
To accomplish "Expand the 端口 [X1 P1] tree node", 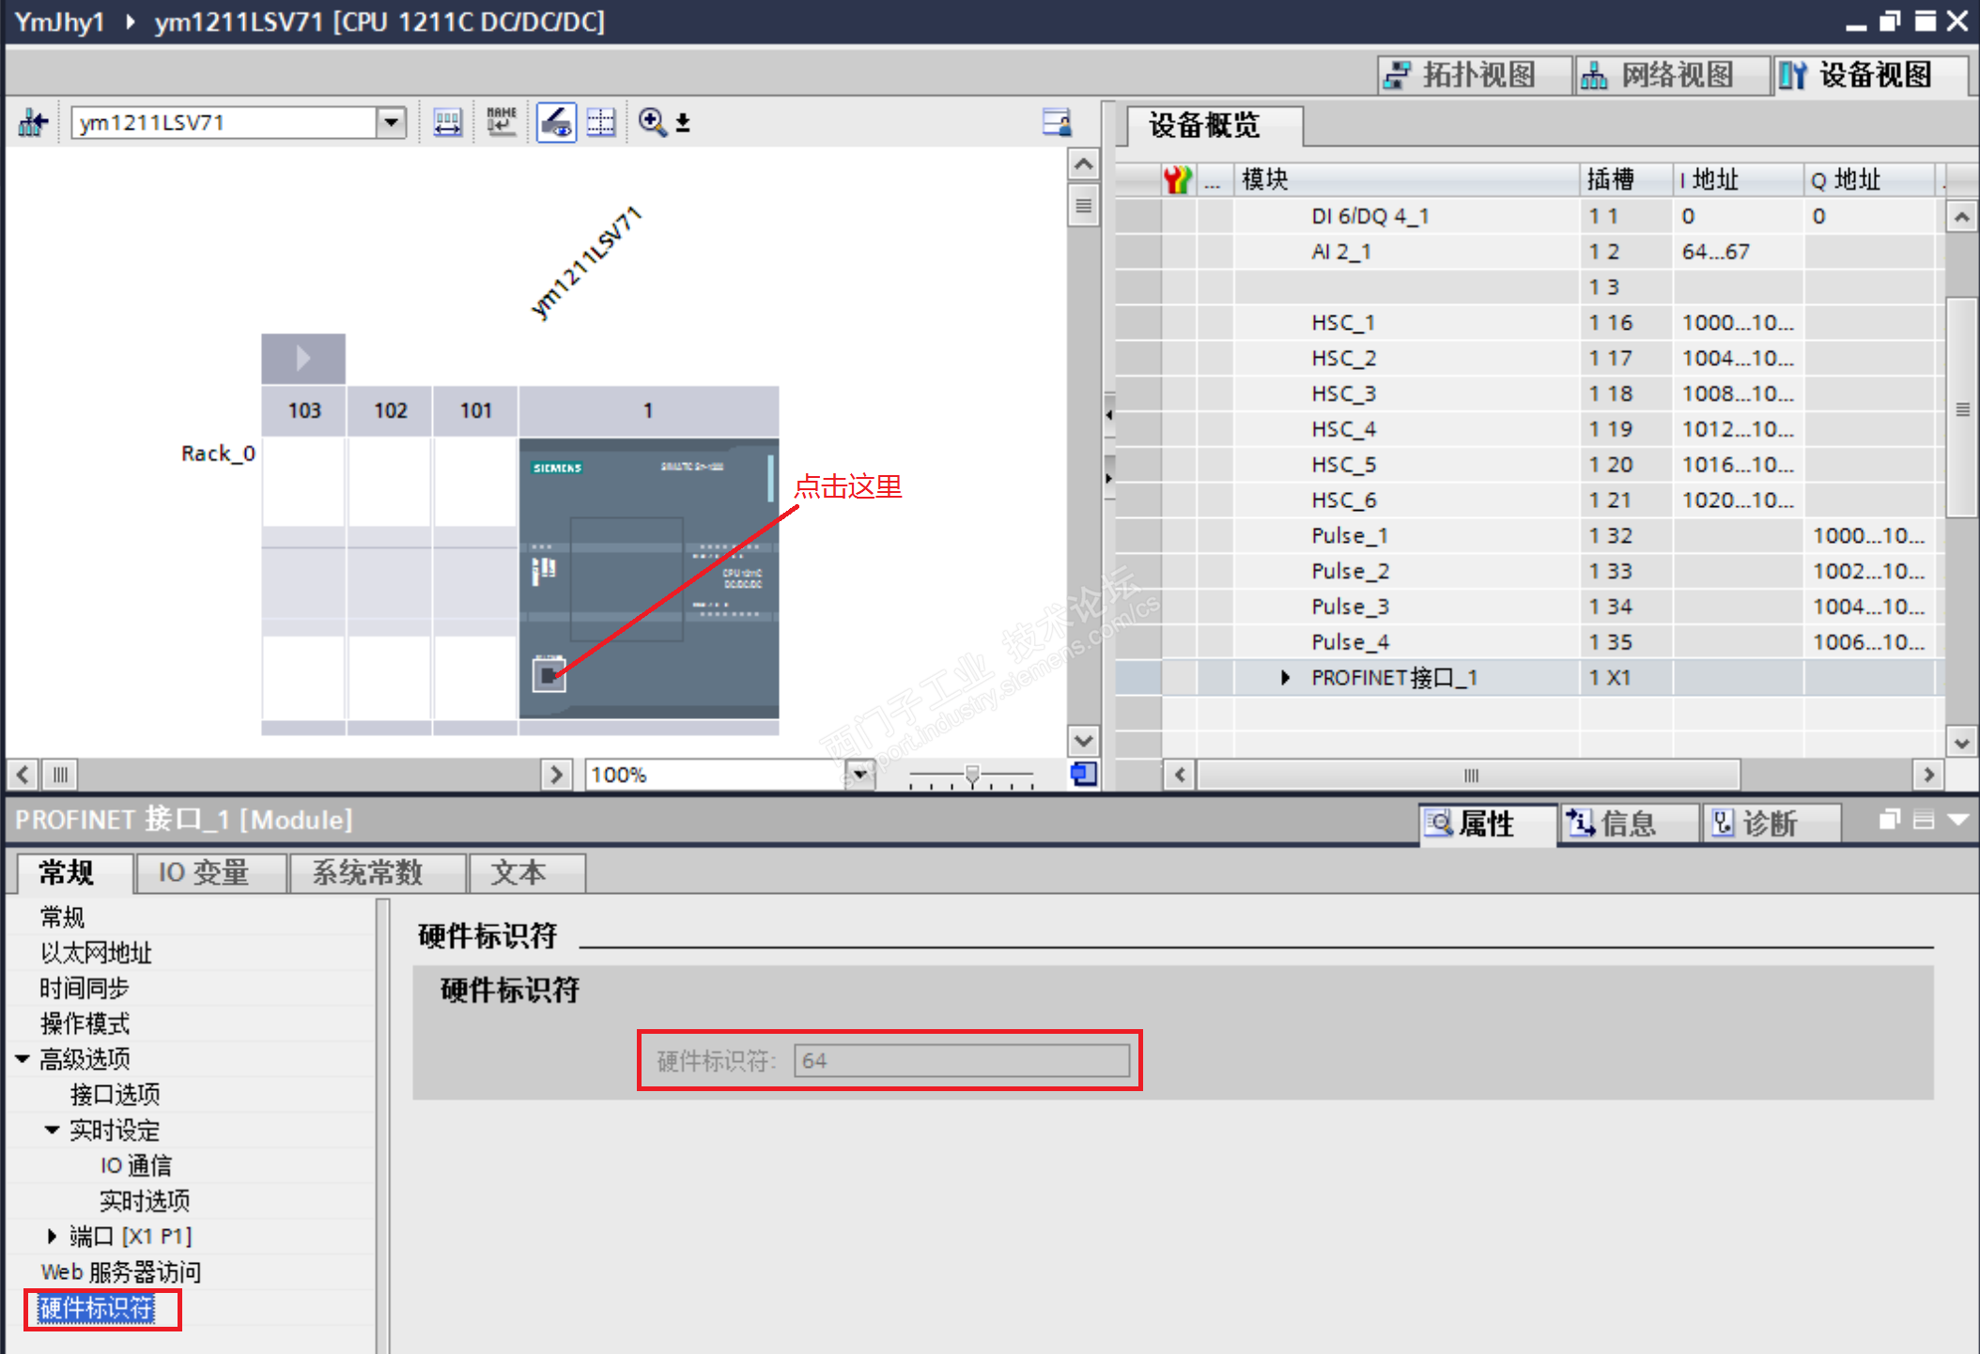I will point(53,1237).
